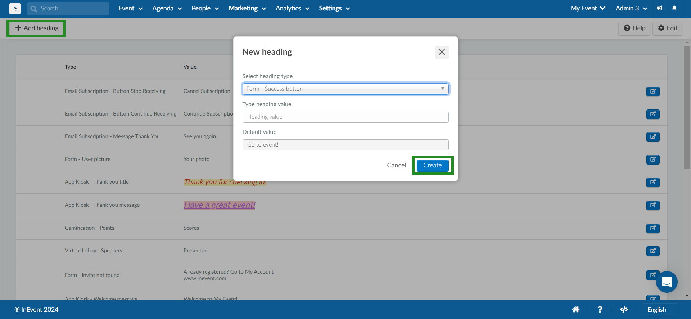Open the Analytics menu

coord(292,8)
